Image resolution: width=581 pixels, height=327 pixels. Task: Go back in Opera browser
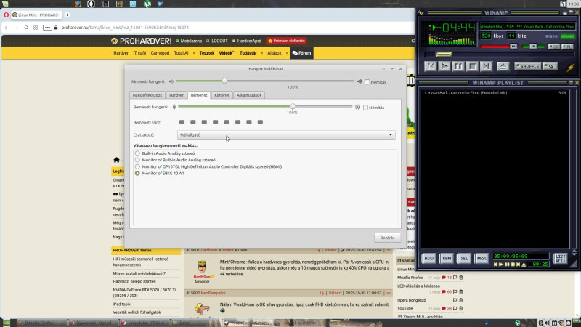6,28
